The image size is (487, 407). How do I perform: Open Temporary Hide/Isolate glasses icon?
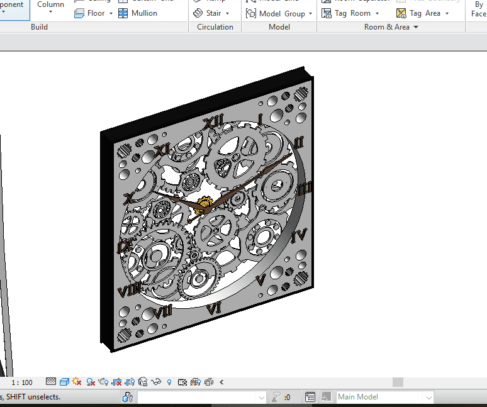[x=156, y=382]
